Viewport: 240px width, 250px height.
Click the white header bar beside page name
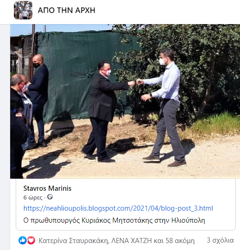pos(167,11)
